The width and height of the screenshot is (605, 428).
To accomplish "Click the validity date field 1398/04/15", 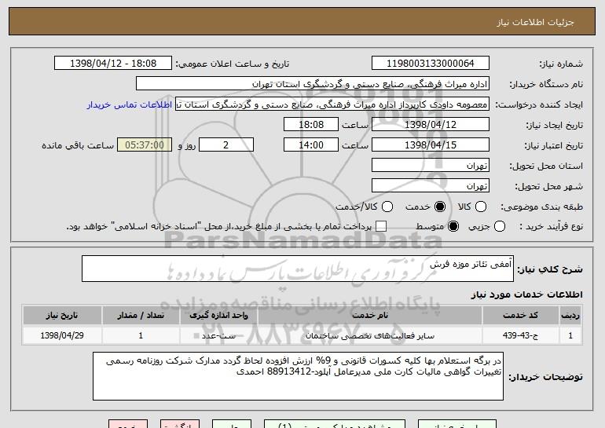I will pos(431,145).
